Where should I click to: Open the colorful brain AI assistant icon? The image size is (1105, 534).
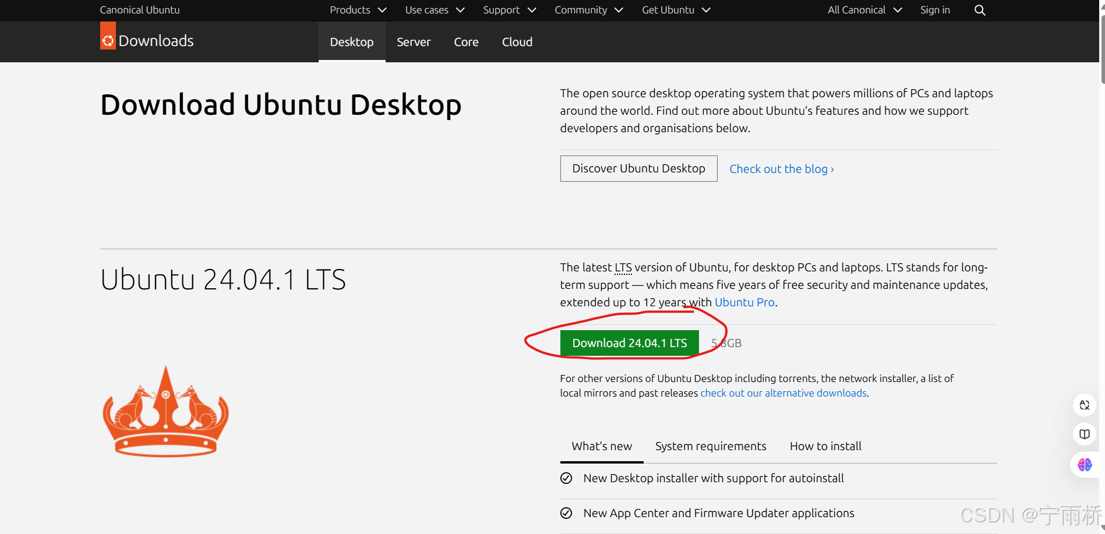coord(1084,464)
